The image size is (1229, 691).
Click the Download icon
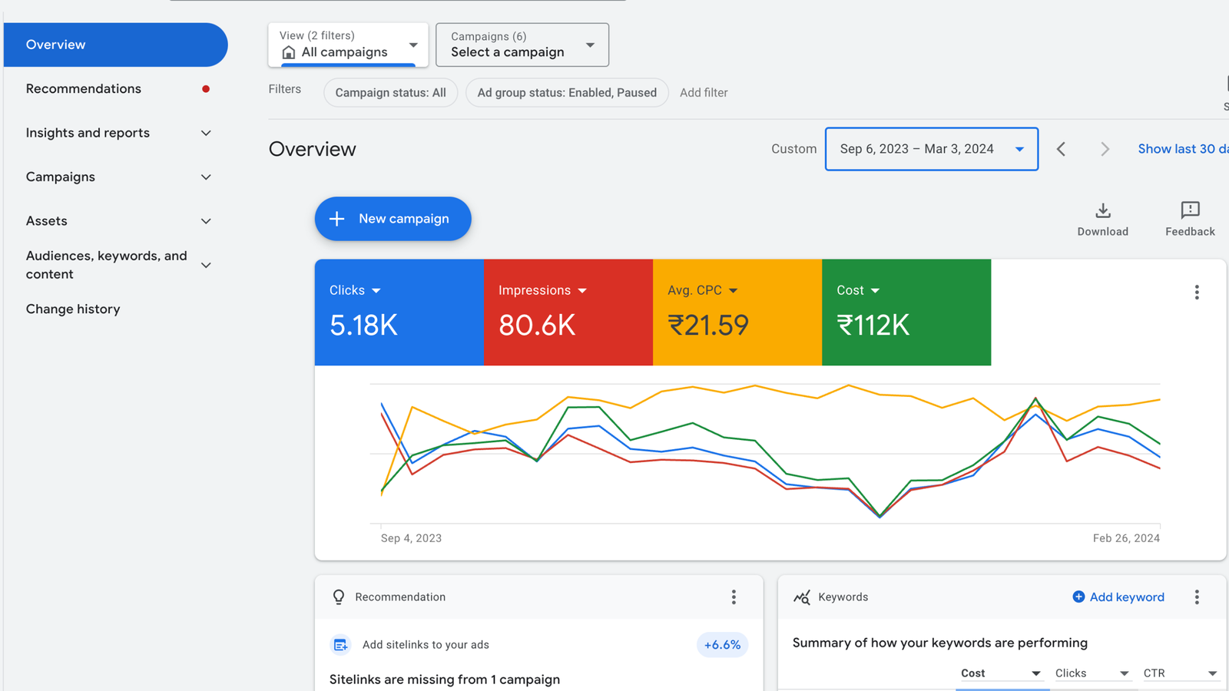point(1102,211)
